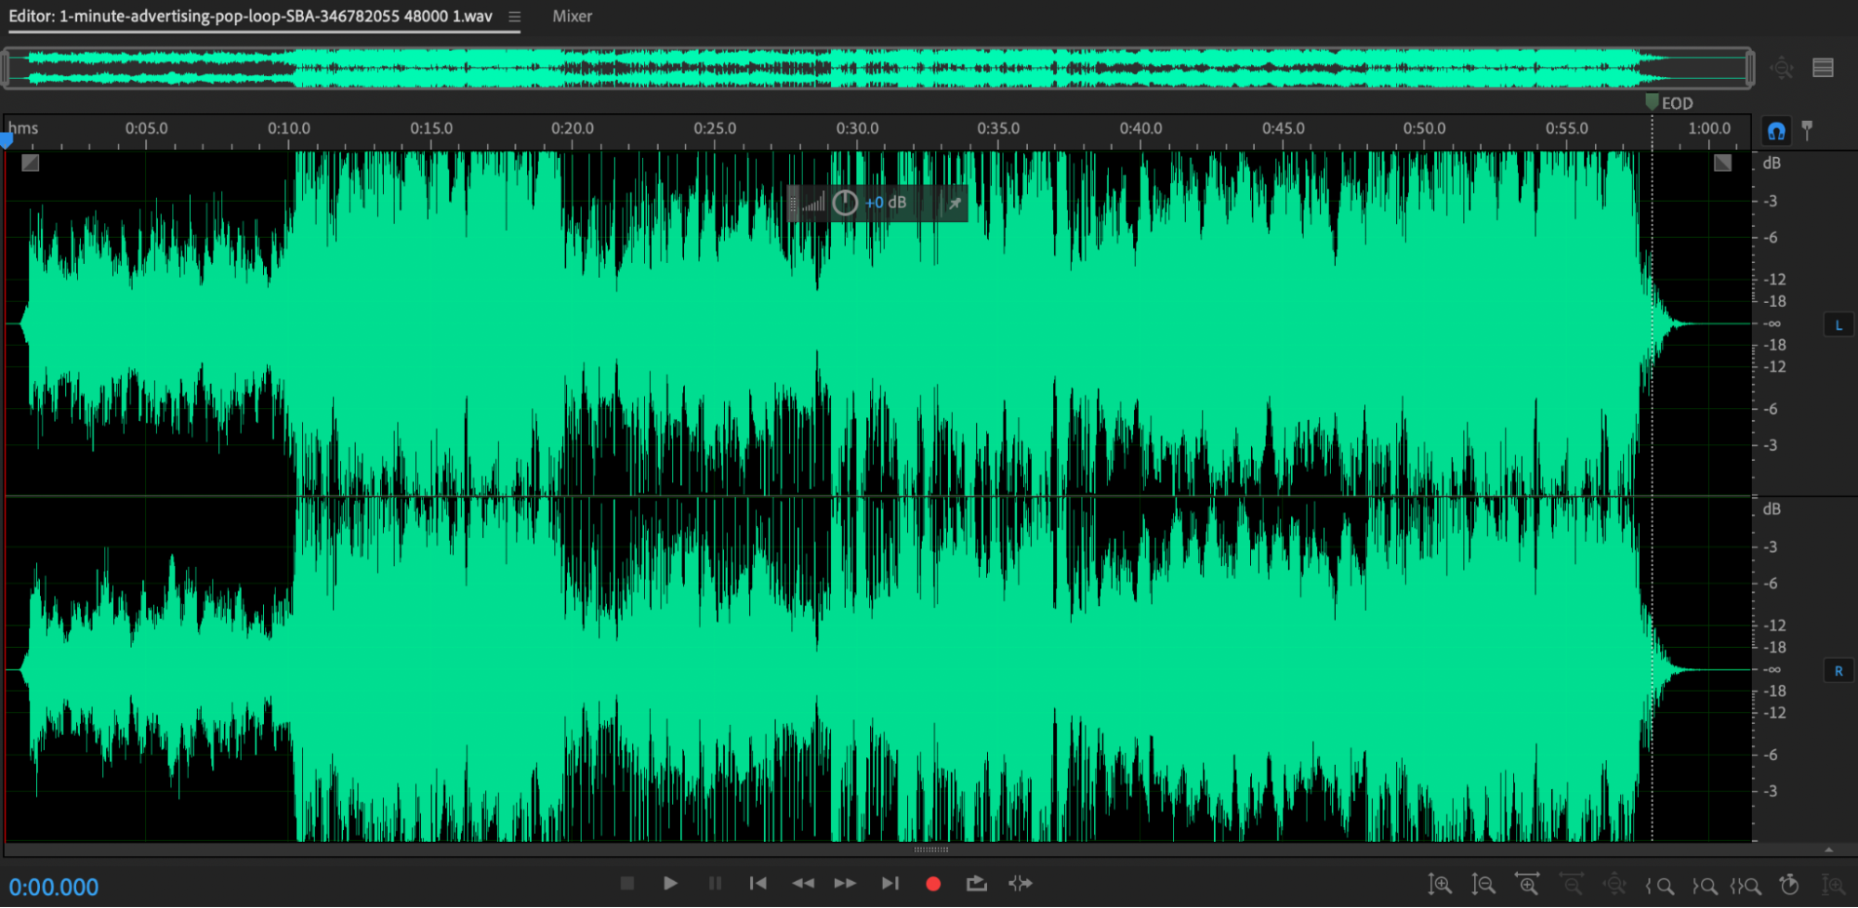Zoom to the current selection
The width and height of the screenshot is (1858, 908).
pos(1746,886)
